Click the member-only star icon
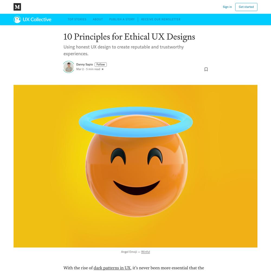The image size is (271, 271). coord(102,69)
